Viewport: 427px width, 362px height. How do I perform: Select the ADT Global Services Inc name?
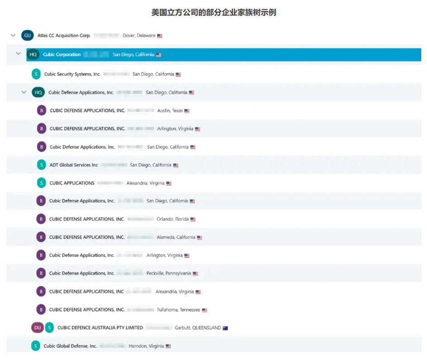74,165
